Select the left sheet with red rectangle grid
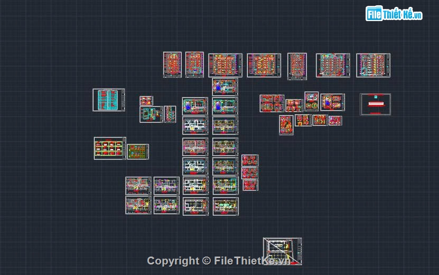Viewport: 439px width, 275px height. pos(110,148)
